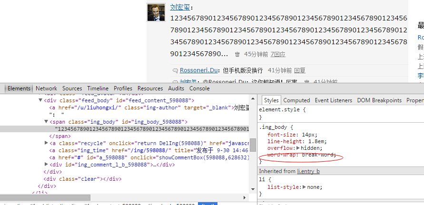Select the highlighted 1234567890 text node line

tap(124, 129)
